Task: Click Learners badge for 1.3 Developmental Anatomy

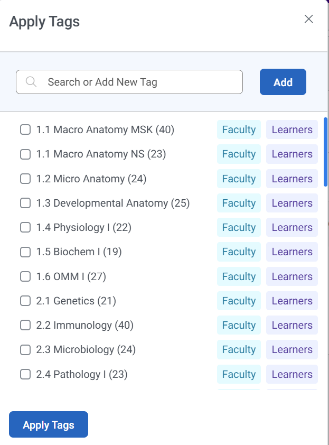Action: pos(292,203)
